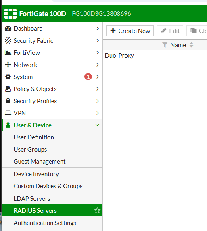
Task: Click the Network arrows icon
Action: [8, 65]
